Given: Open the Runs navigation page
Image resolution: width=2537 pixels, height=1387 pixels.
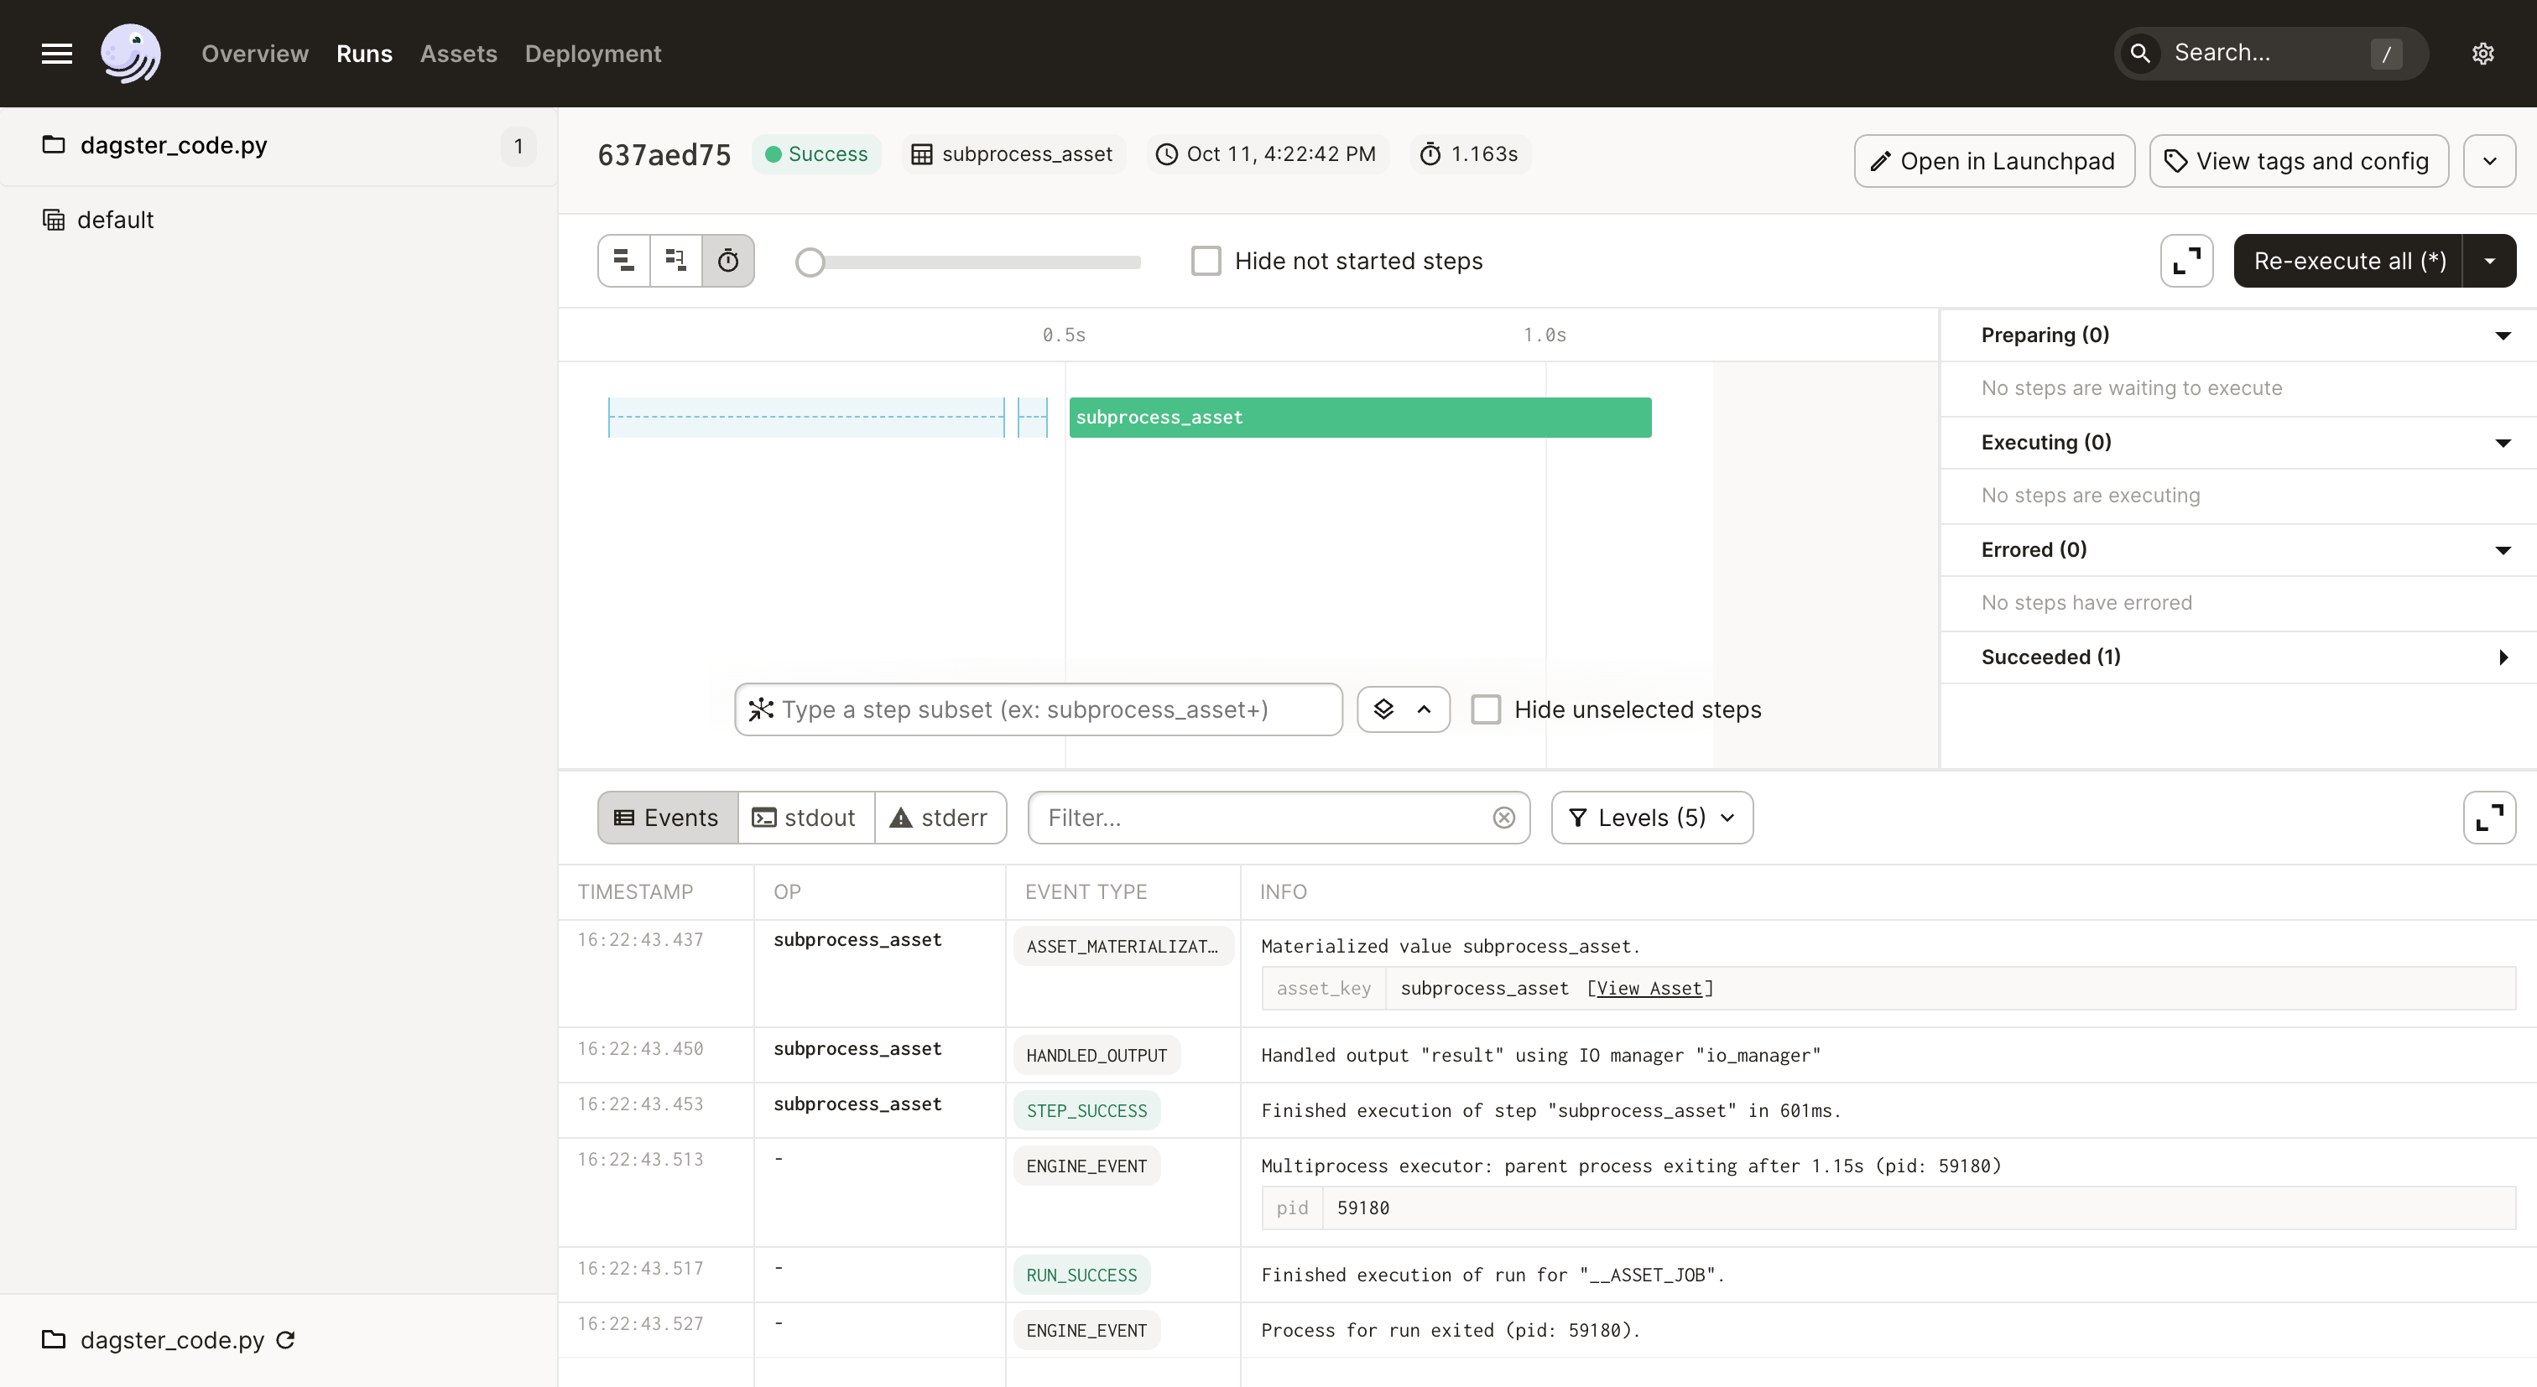Looking at the screenshot, I should [364, 53].
